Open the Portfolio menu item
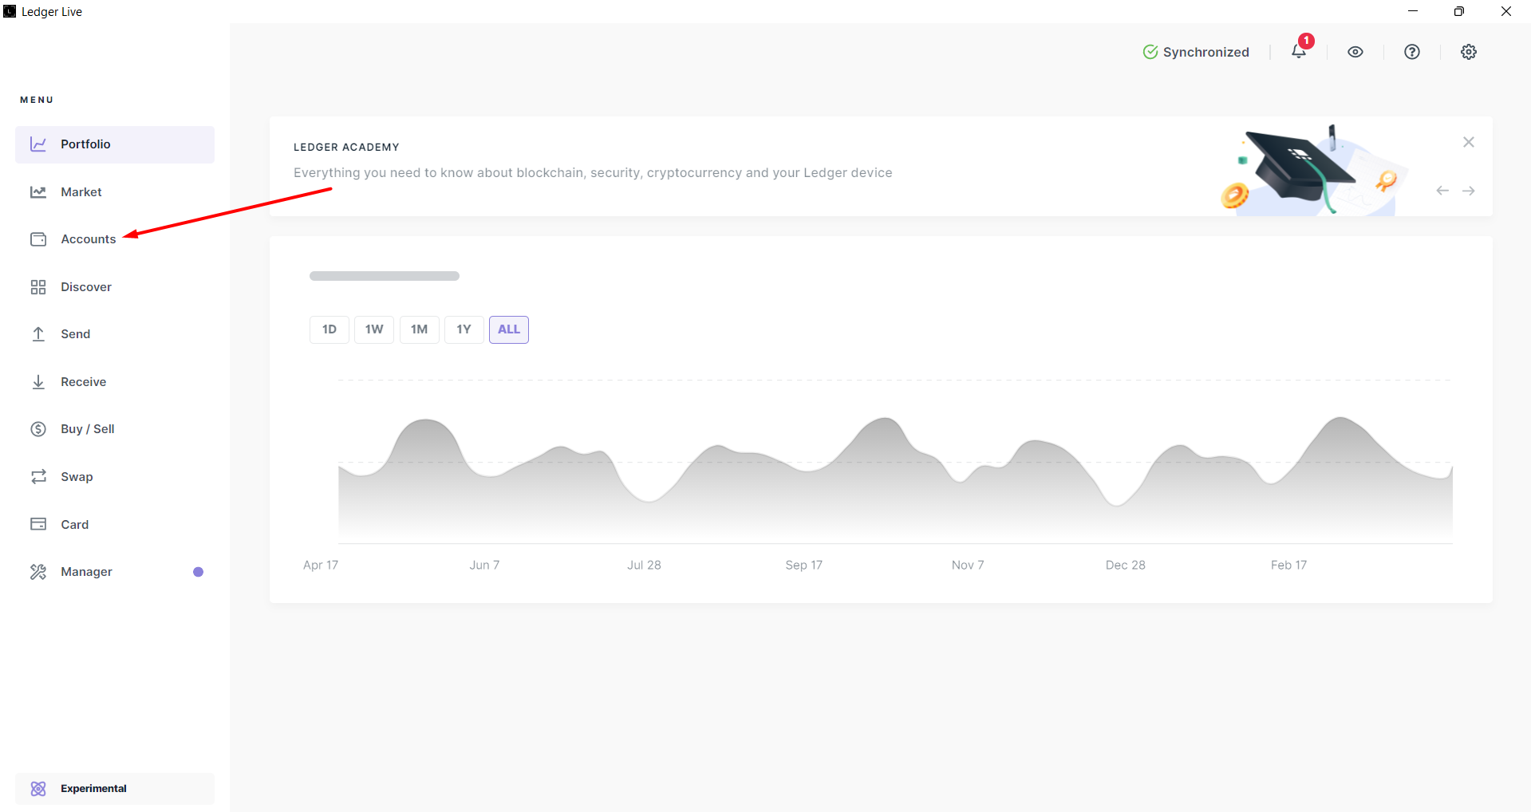Image resolution: width=1531 pixels, height=812 pixels. pos(115,144)
